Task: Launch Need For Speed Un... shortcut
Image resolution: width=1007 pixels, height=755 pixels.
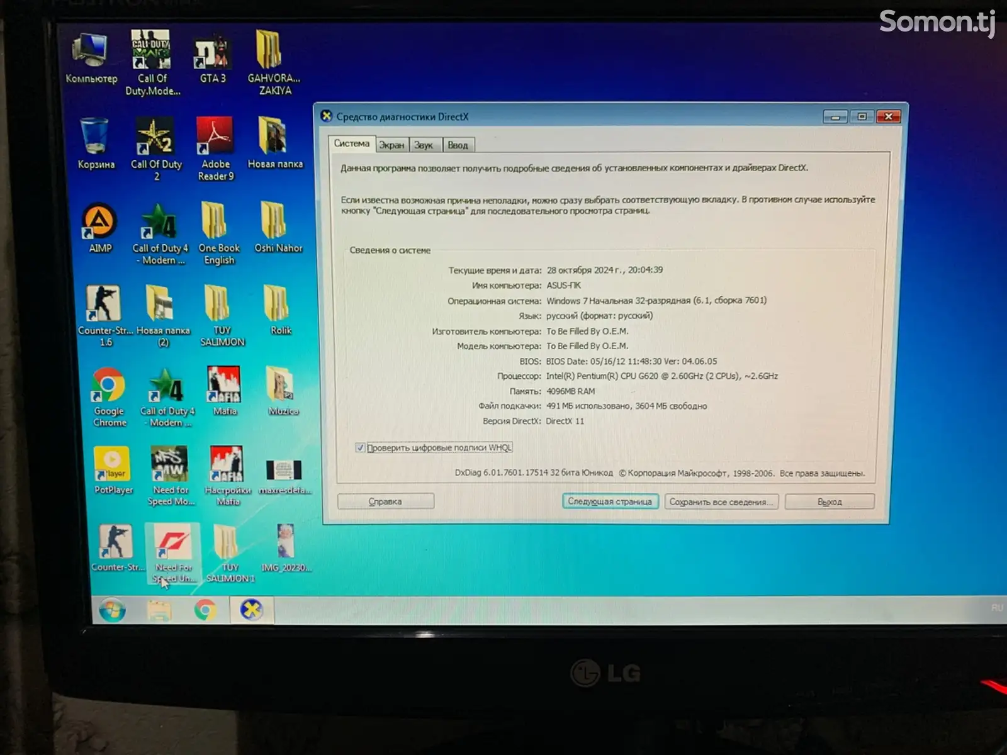Action: coord(174,554)
